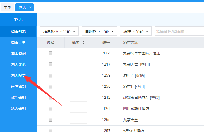
Task: Open 酒店评论 menu item
Action: pyautogui.click(x=18, y=64)
